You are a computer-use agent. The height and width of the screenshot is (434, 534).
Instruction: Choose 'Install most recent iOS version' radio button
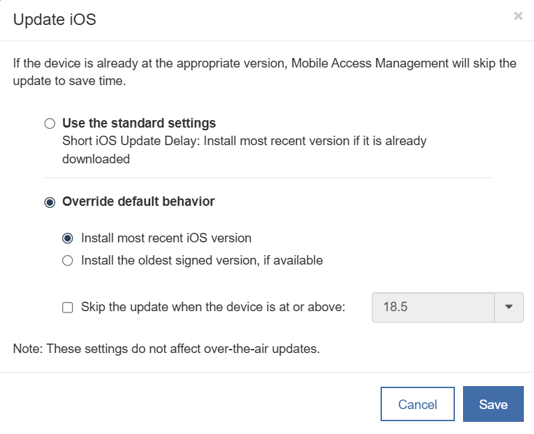point(68,238)
